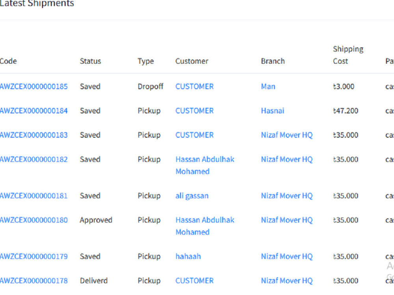
Task: Open CUSTOMER link on the Dropoff shipment row
Action: click(x=195, y=87)
